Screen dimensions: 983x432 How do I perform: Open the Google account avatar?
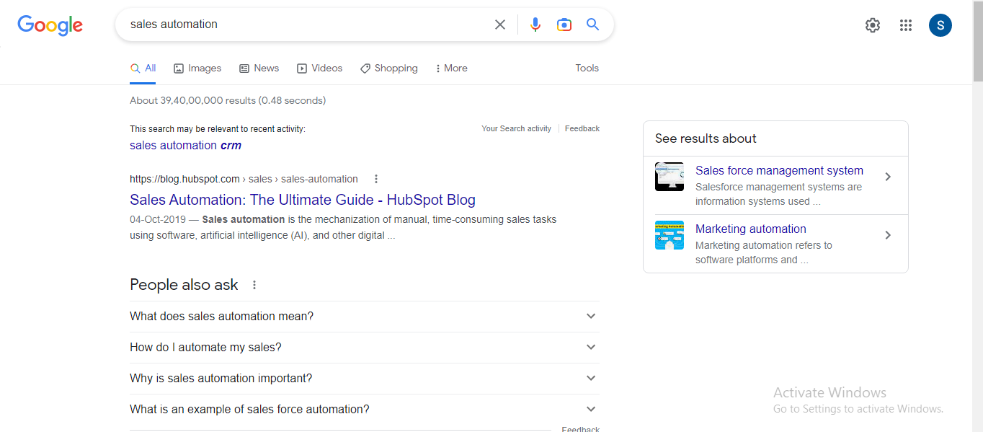(x=940, y=25)
